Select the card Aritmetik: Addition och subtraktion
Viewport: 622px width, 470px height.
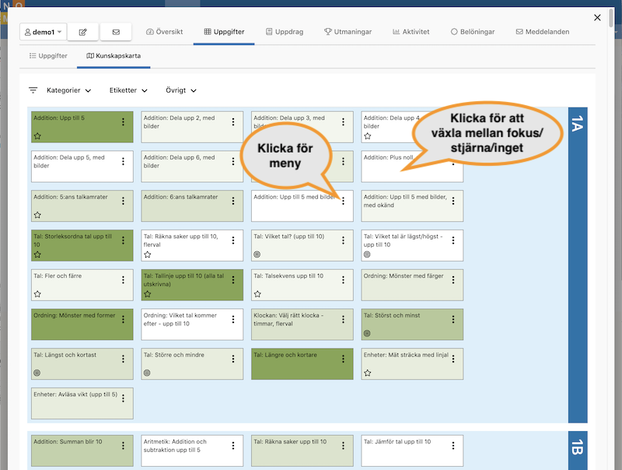pos(192,451)
